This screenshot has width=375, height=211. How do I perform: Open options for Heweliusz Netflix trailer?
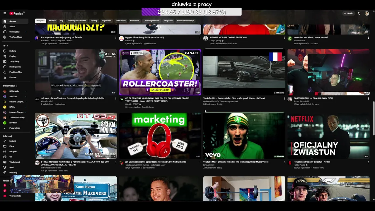point(369,162)
